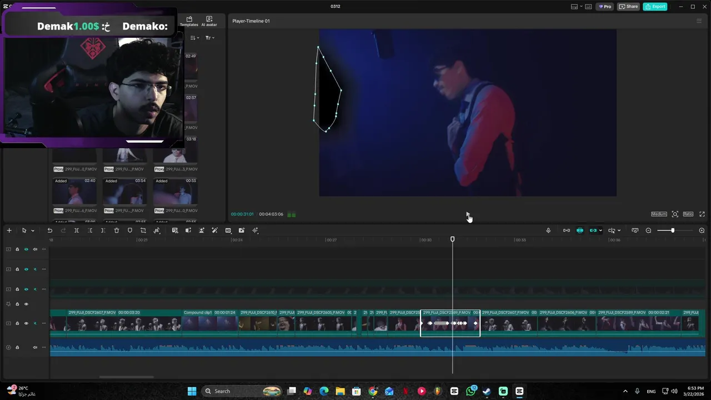Toggle main track magnet
The height and width of the screenshot is (400, 711).
(x=567, y=231)
